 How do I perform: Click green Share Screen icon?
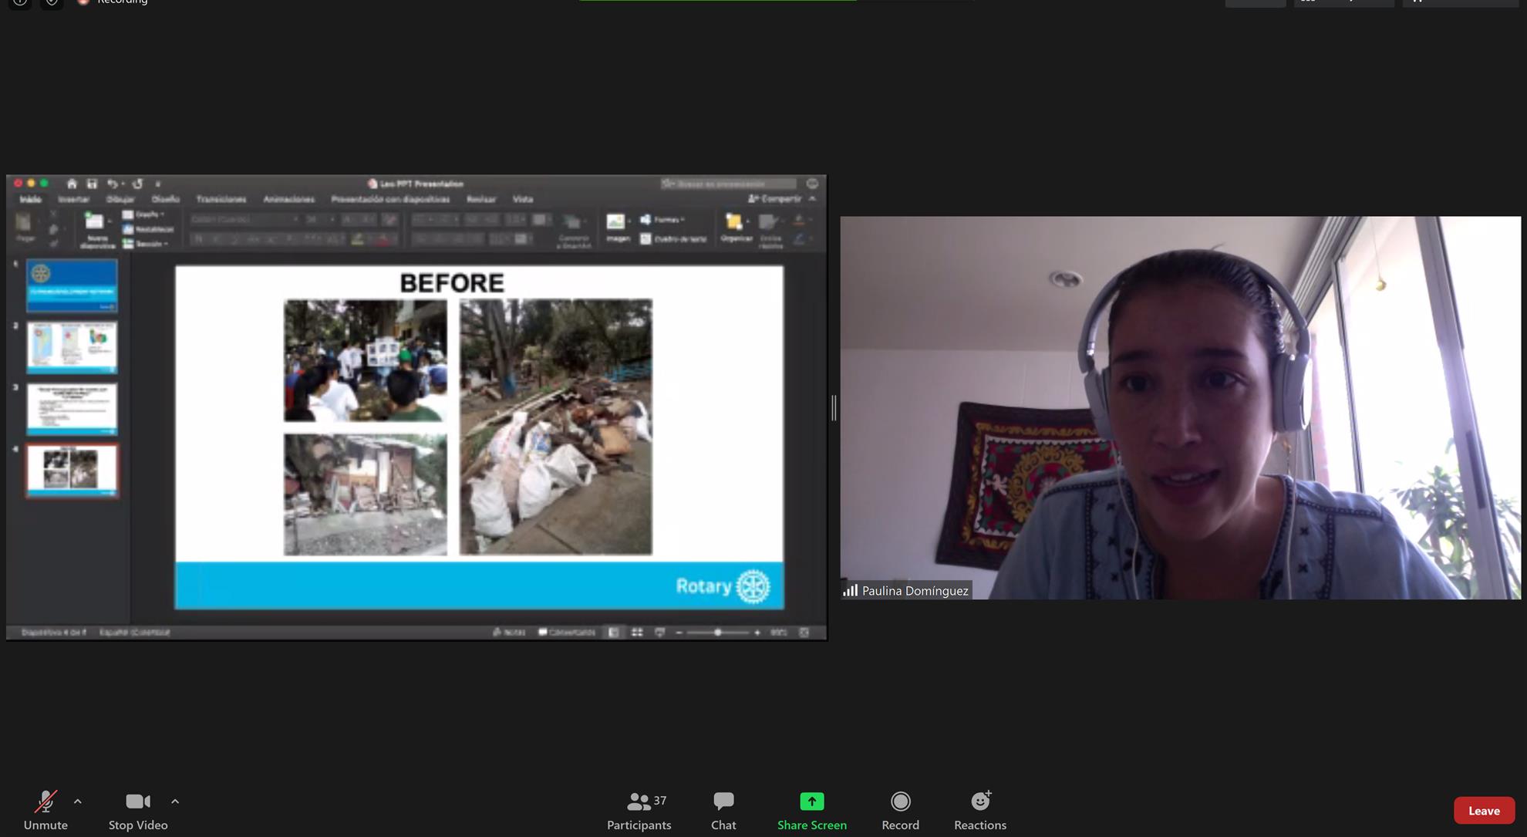[x=811, y=802]
